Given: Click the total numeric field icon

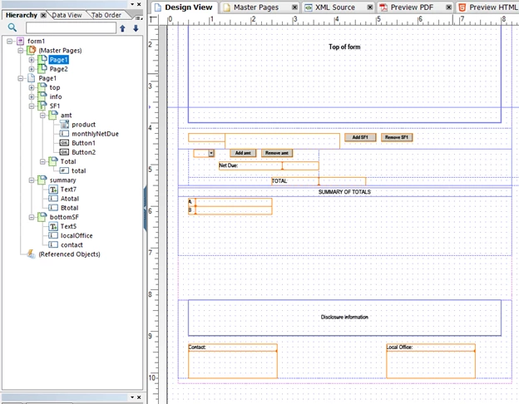Looking at the screenshot, I should pyautogui.click(x=65, y=170).
